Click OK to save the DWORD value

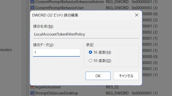[98, 76]
